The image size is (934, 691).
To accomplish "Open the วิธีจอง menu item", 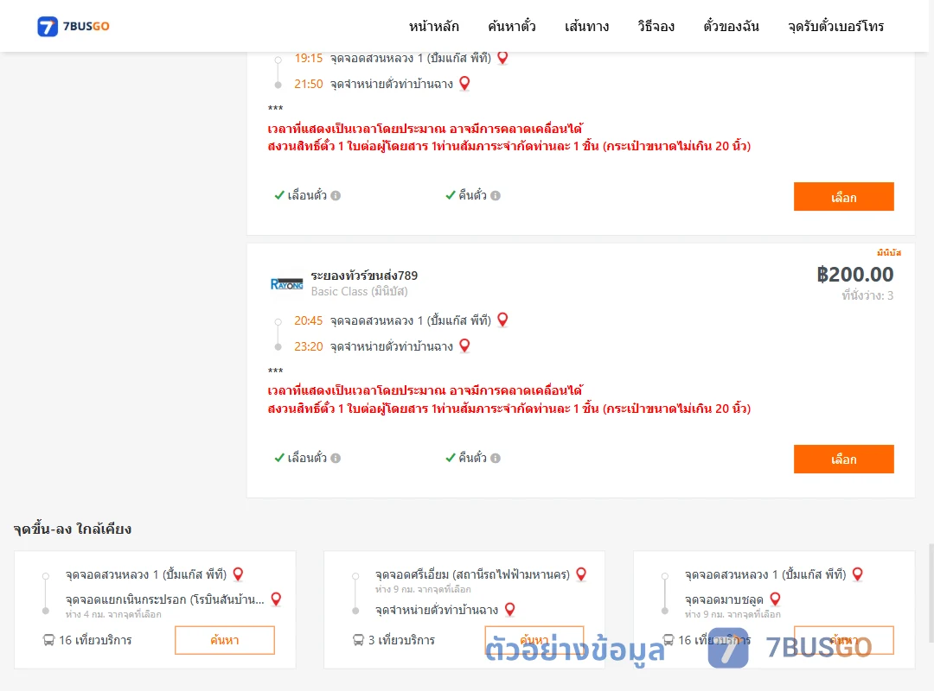I will tap(656, 26).
